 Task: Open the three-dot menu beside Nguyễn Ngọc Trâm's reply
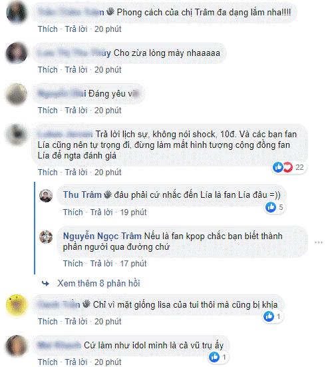coord(319,242)
